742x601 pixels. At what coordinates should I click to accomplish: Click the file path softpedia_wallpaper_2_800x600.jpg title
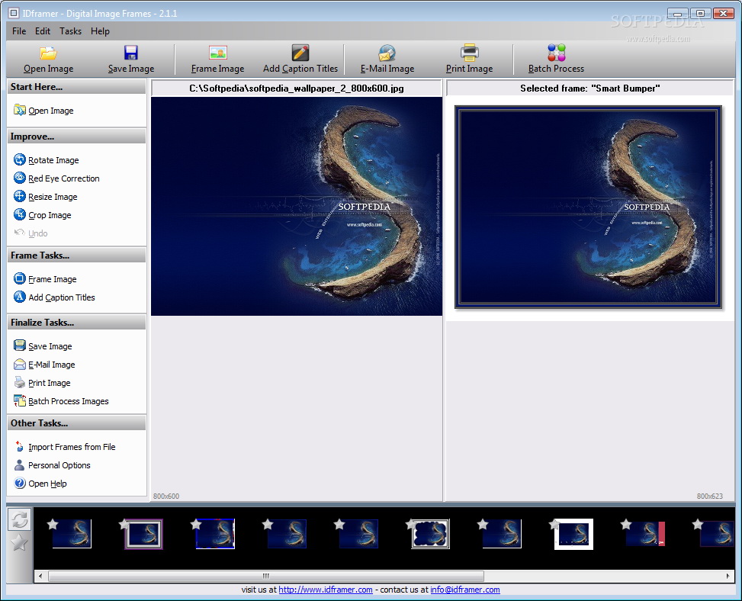pyautogui.click(x=297, y=88)
